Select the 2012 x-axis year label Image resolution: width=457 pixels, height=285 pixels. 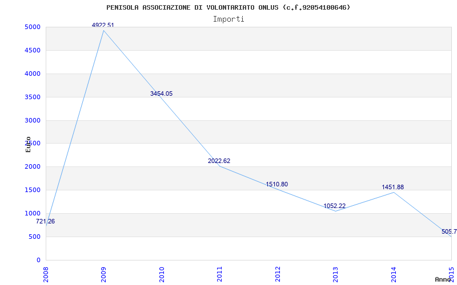(x=278, y=274)
